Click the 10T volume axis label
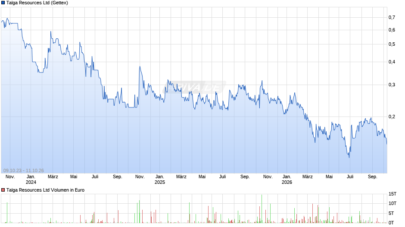Image resolution: width=405 pixels, height=227 pixels. (x=393, y=203)
